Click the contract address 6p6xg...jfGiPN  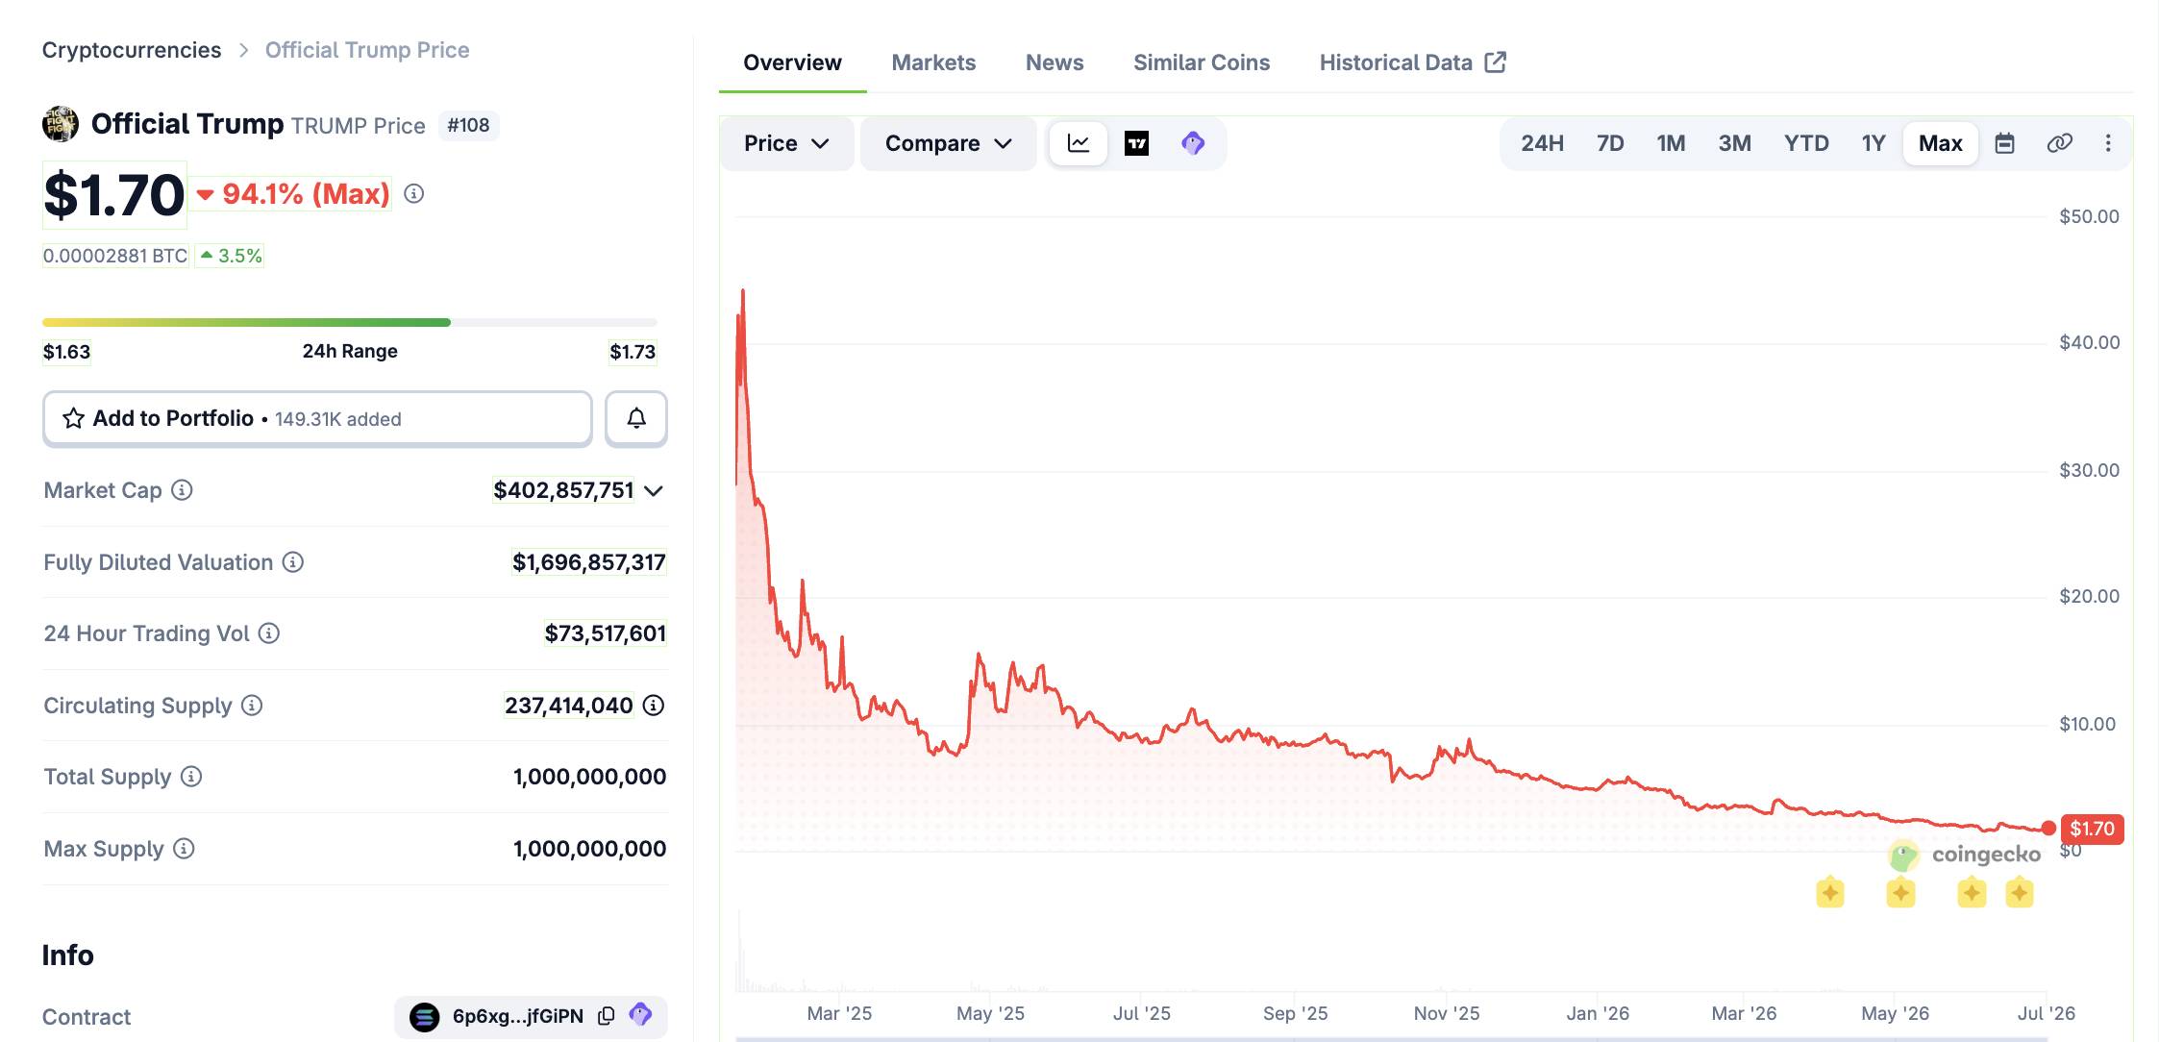click(x=518, y=1016)
